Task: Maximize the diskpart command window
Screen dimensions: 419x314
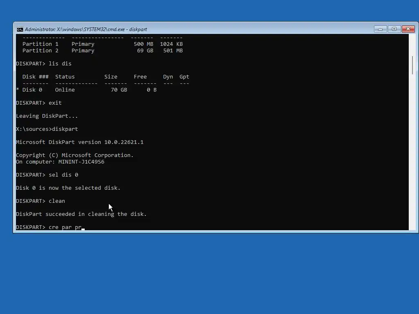Action: 394,29
